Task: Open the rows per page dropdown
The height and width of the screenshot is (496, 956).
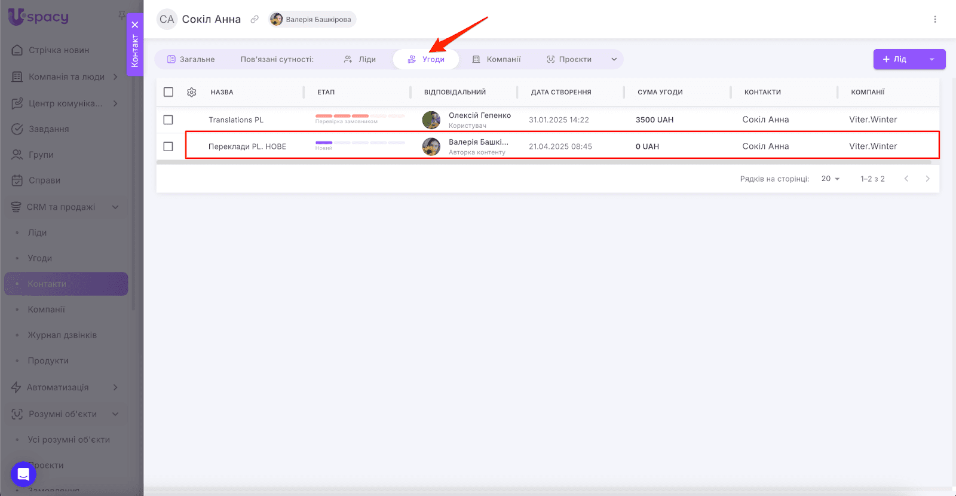Action: (830, 179)
